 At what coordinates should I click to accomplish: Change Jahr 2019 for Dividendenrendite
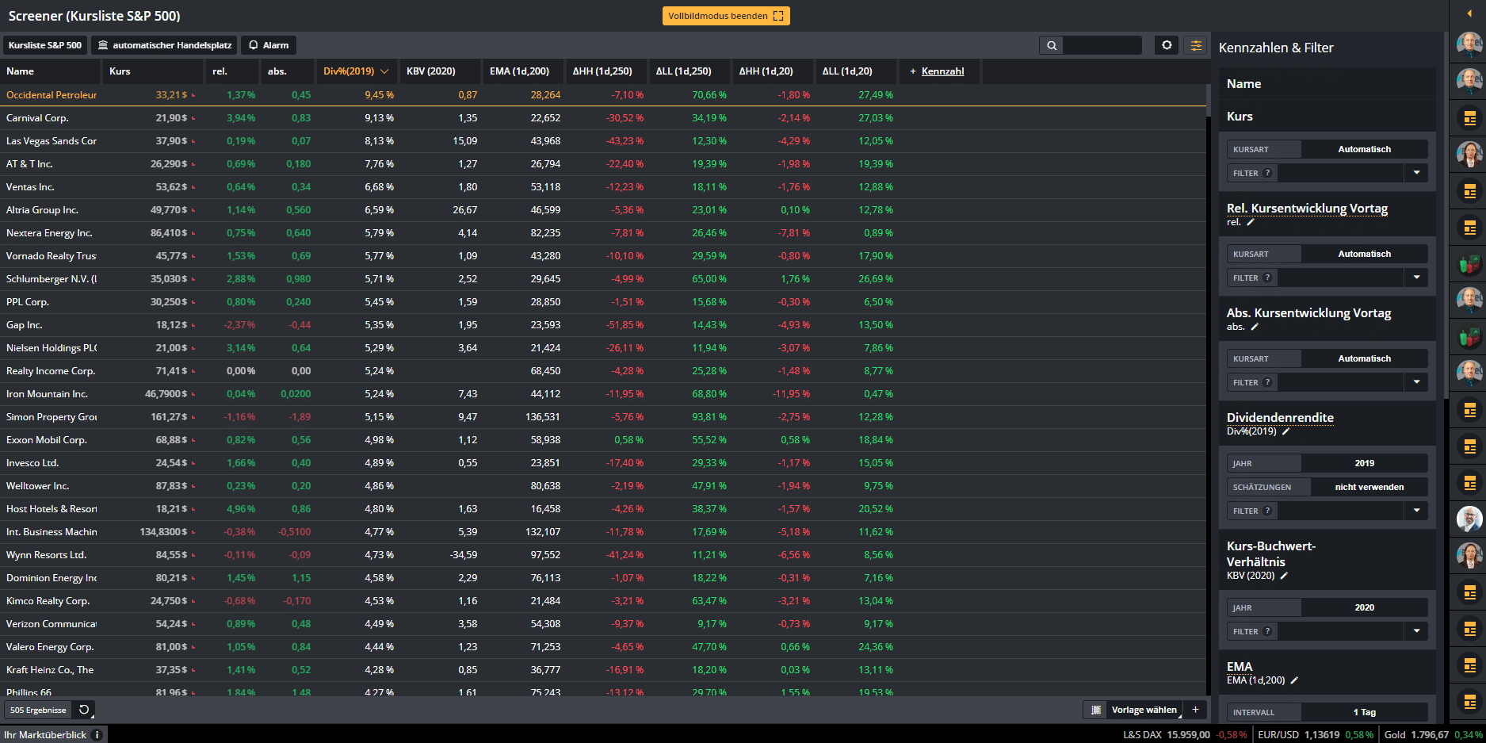pos(1364,463)
